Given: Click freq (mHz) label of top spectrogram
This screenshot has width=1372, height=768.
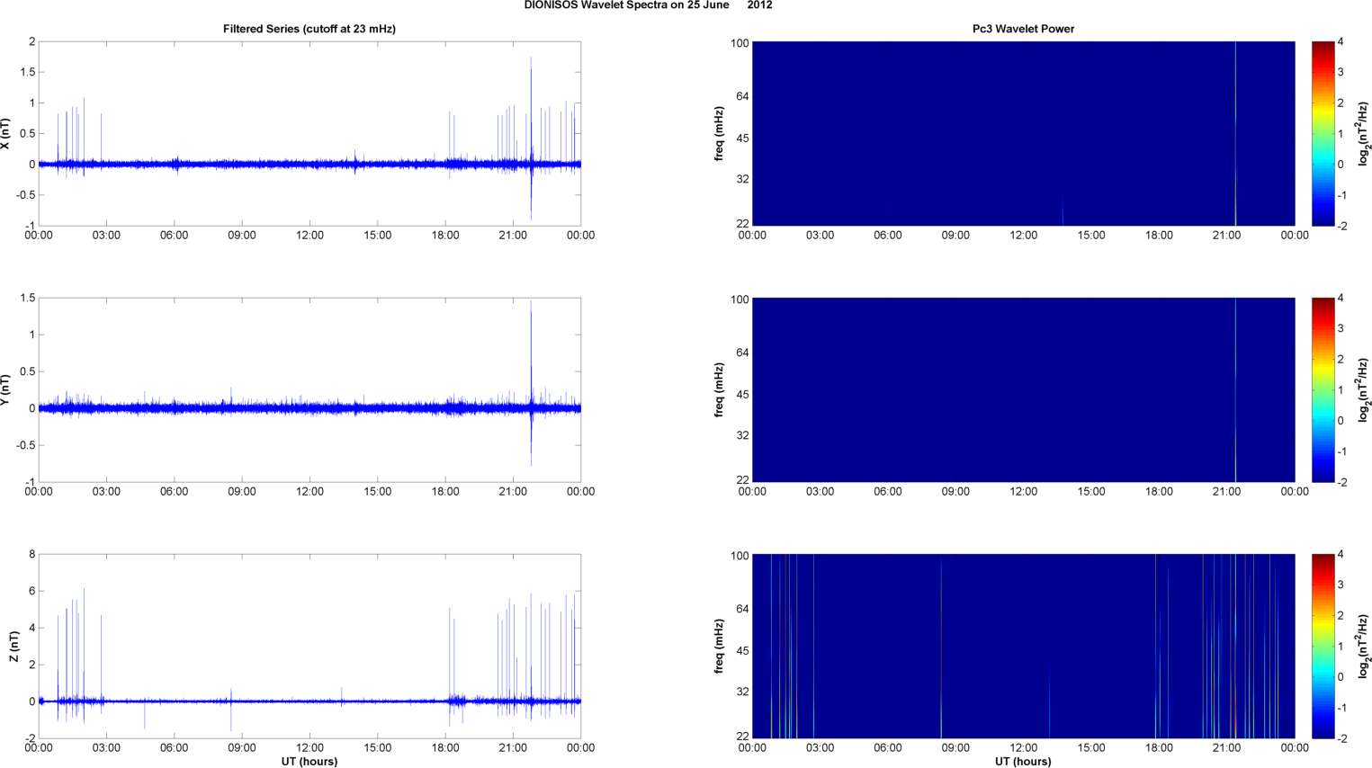Looking at the screenshot, I should click(719, 134).
